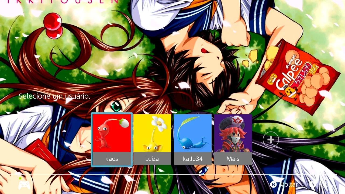Click the Luiza name label

pyautogui.click(x=152, y=159)
